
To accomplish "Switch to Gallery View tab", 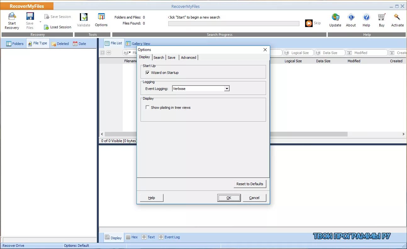I will 138,44.
